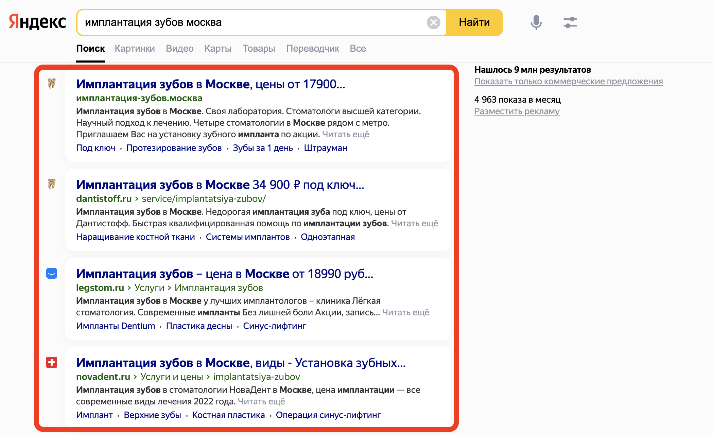Open the 'Импланты Dentium' sitelink
Image resolution: width=713 pixels, height=435 pixels.
coord(115,326)
